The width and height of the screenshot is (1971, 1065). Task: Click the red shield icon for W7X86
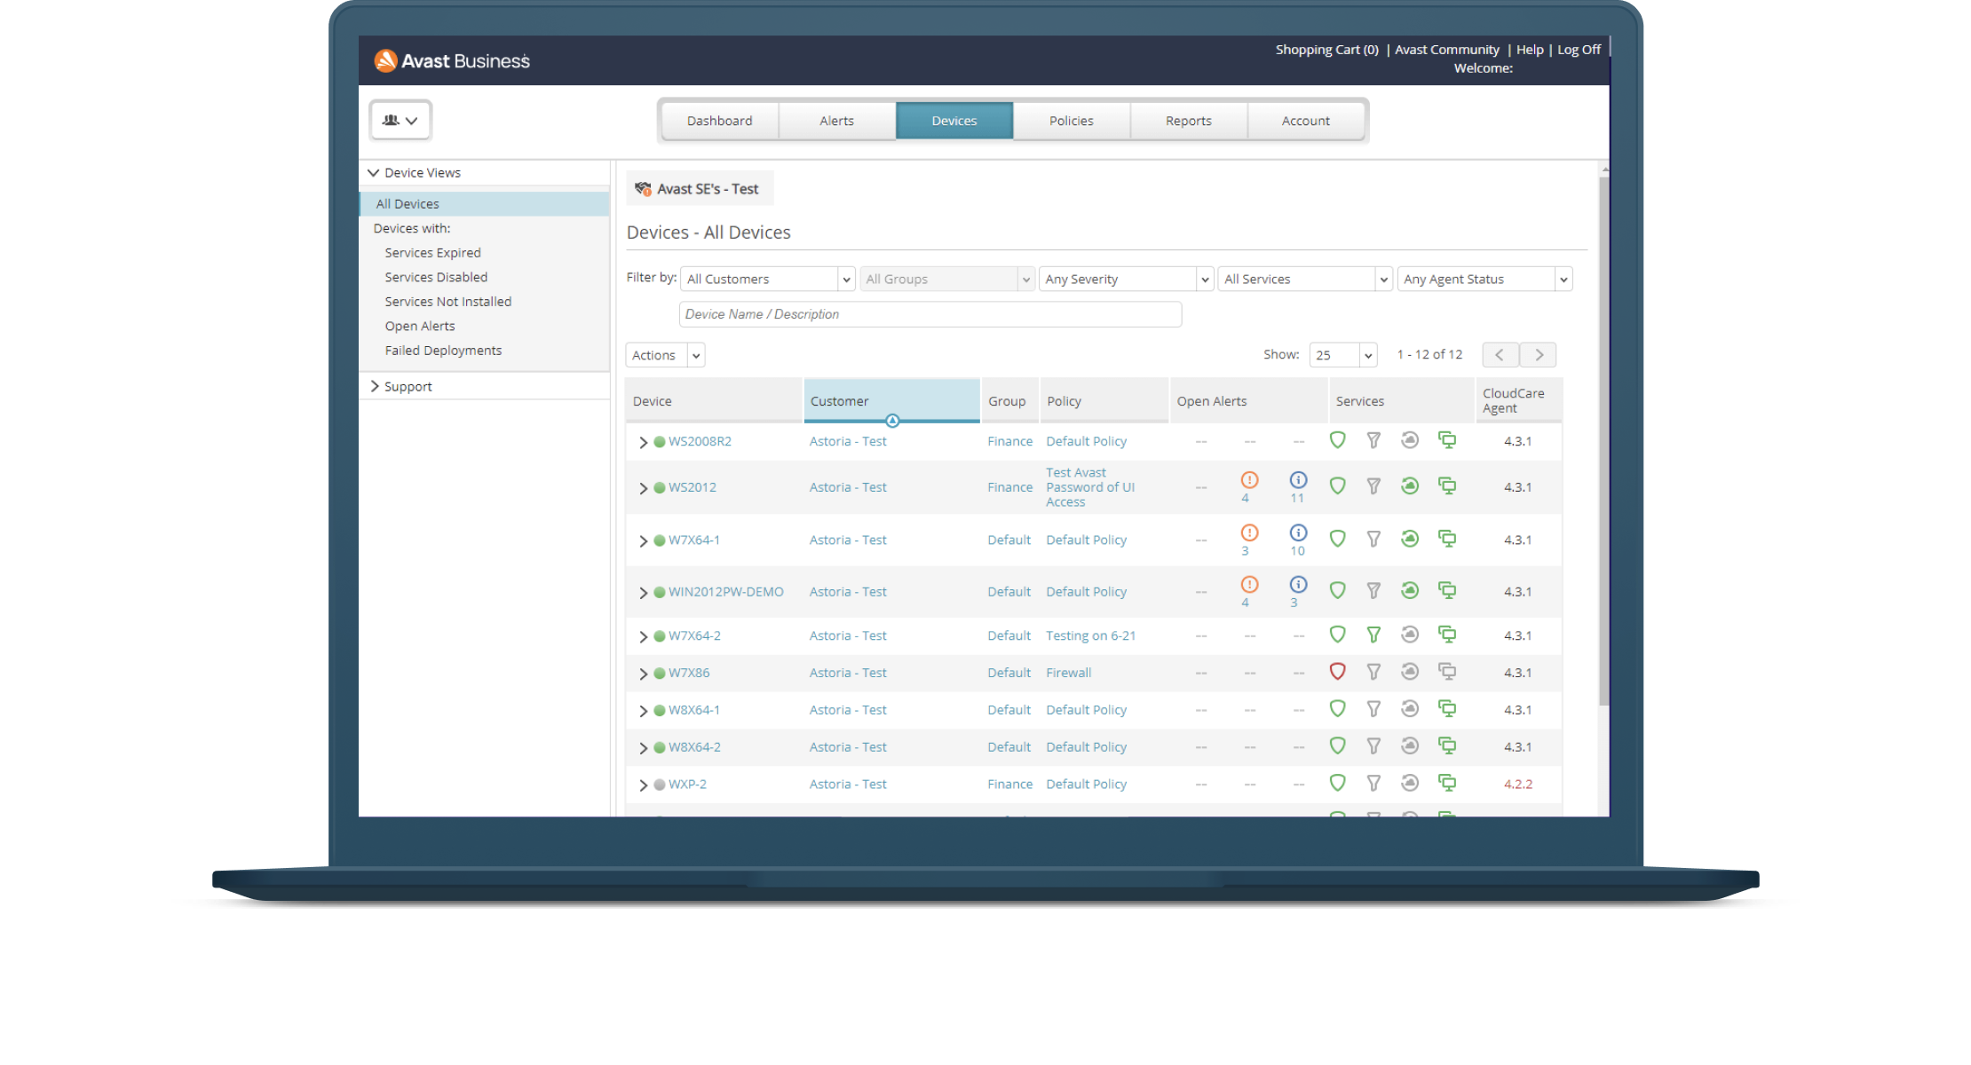click(x=1337, y=672)
